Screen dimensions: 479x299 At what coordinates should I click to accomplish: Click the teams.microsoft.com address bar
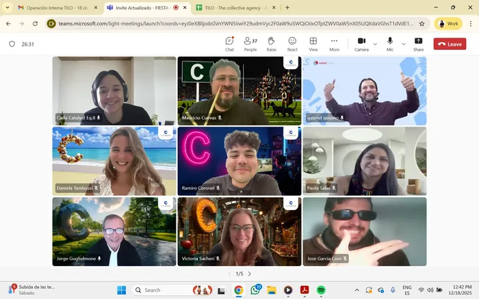235,23
